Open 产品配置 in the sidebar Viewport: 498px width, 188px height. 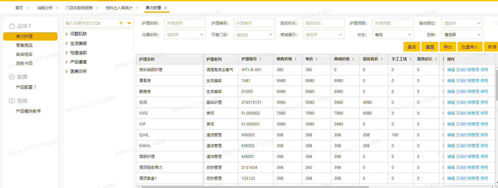[24, 87]
